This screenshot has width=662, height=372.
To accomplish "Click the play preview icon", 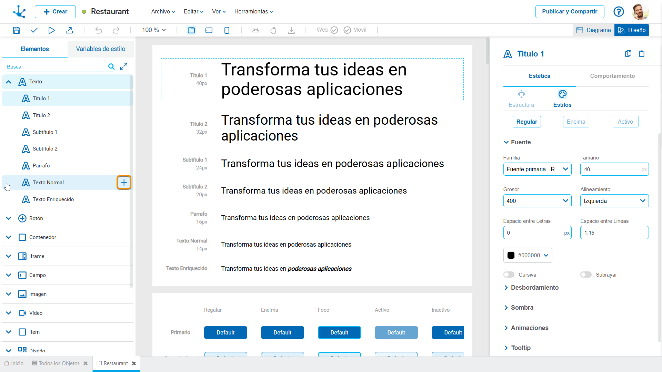I will tap(51, 30).
